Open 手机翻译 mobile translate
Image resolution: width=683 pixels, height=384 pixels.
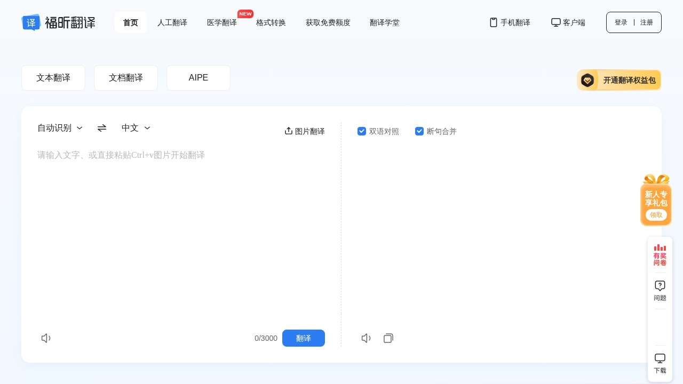click(509, 22)
